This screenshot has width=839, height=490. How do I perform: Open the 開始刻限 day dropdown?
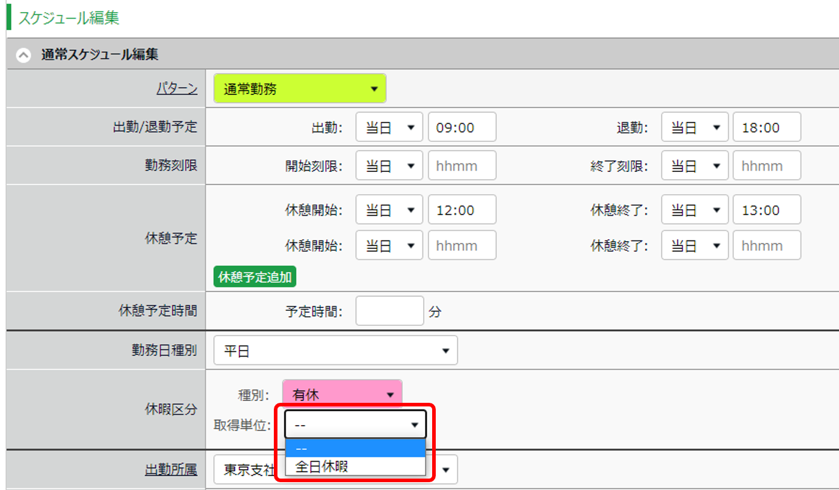point(389,166)
